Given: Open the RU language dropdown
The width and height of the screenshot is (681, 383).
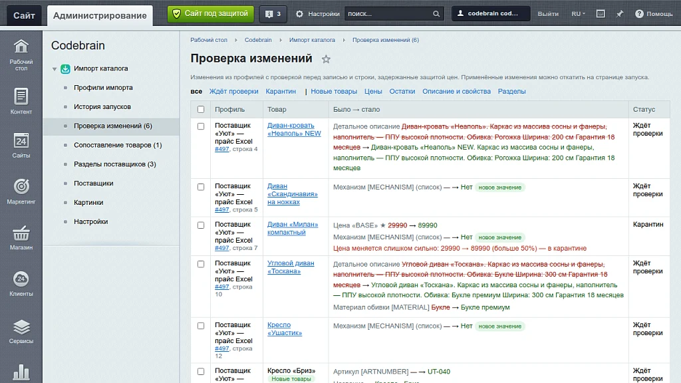Looking at the screenshot, I should tap(578, 14).
